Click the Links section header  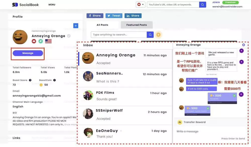(17, 138)
